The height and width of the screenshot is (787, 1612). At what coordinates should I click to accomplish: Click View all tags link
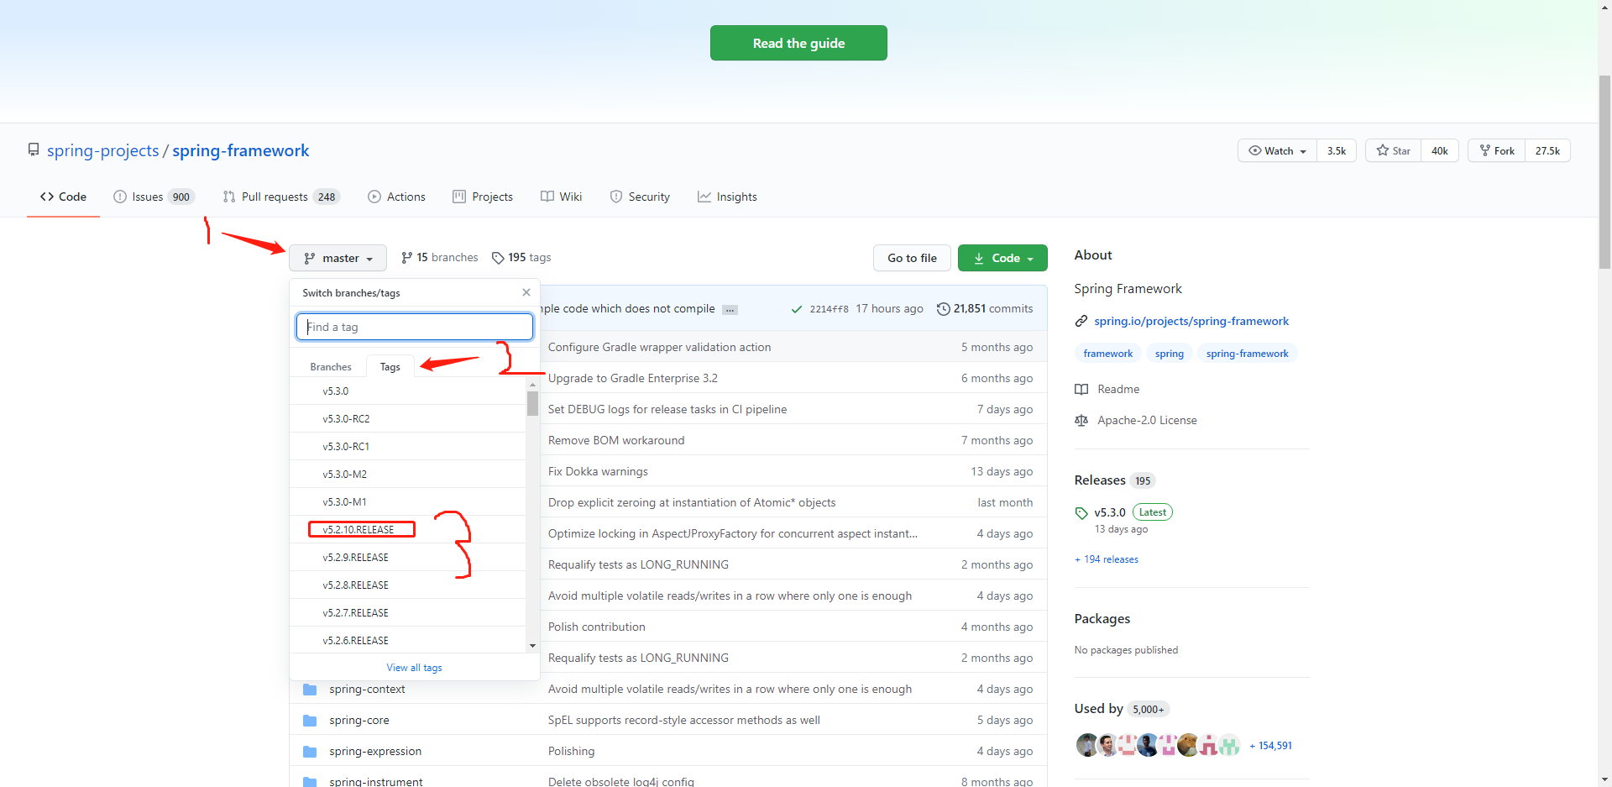click(414, 668)
